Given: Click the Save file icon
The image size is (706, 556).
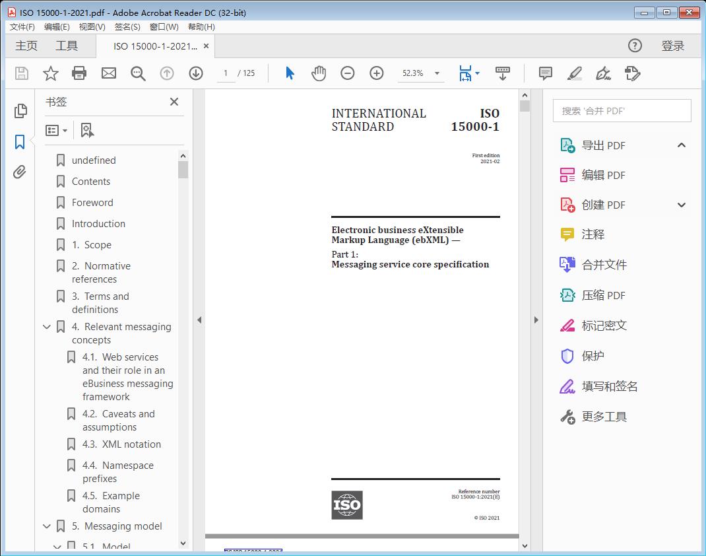Looking at the screenshot, I should (21, 73).
